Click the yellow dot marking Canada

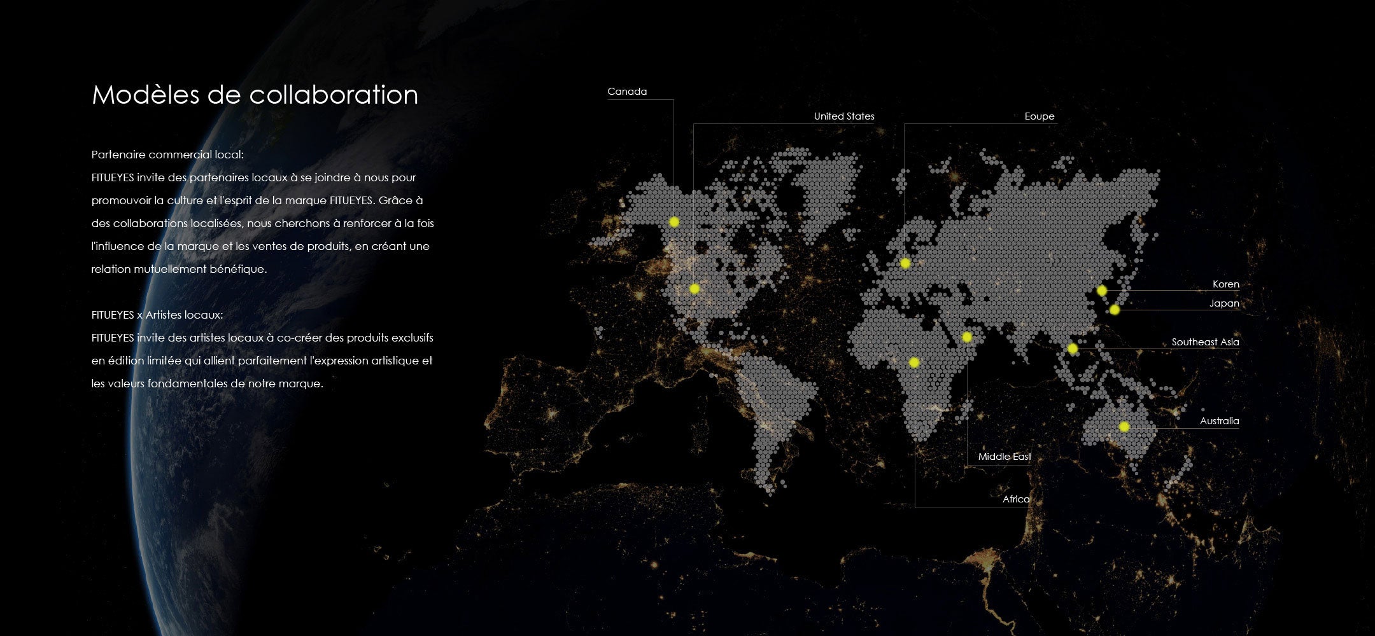674,222
